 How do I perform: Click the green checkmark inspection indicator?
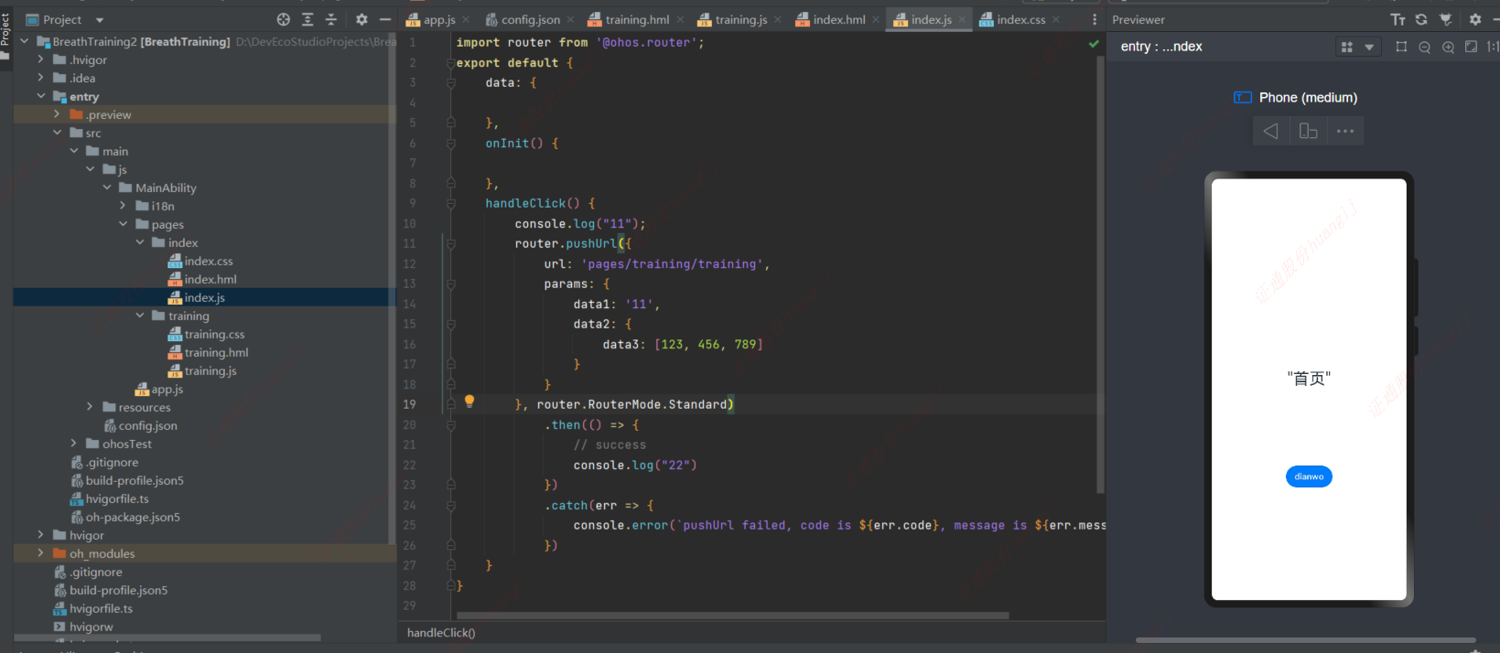pyautogui.click(x=1094, y=43)
